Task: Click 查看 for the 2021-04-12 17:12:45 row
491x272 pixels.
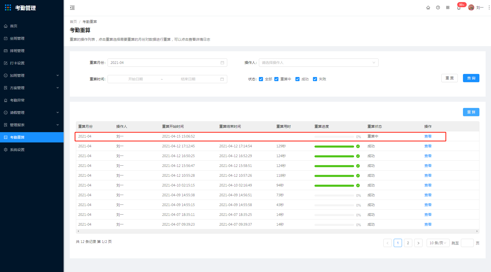Action: point(428,146)
